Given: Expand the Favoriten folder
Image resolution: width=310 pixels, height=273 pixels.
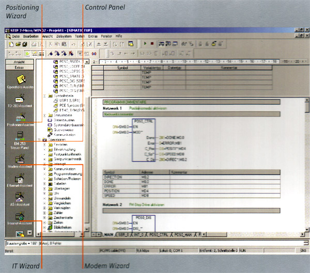Looking at the screenshot, I should click(x=44, y=144).
